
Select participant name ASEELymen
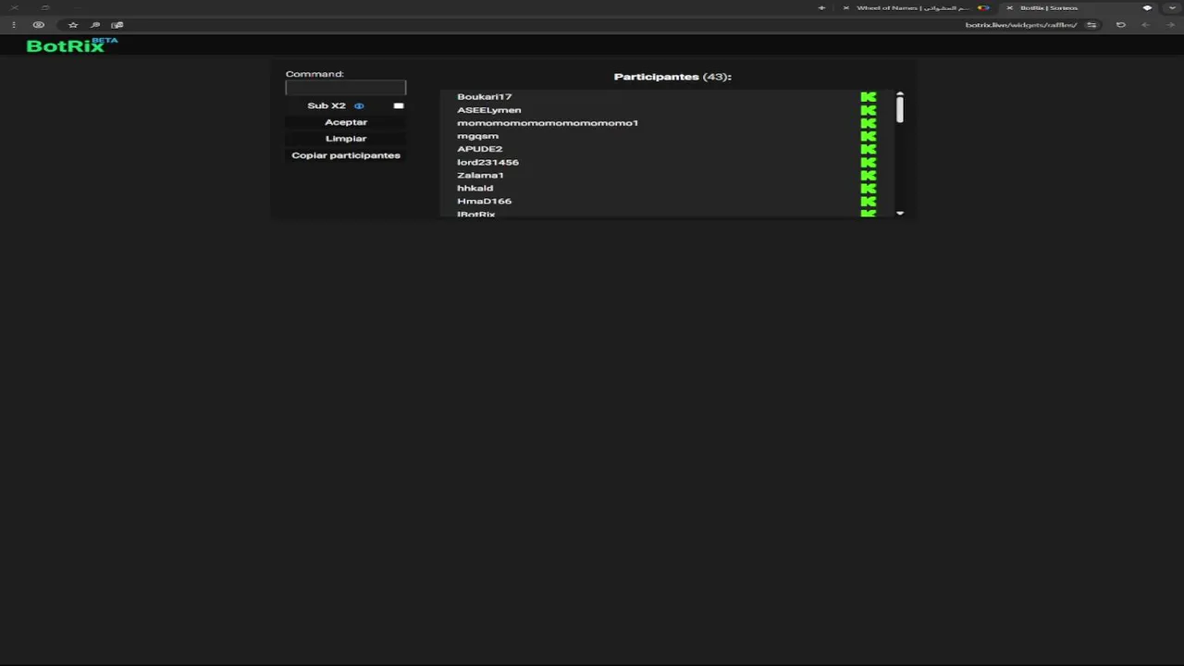pyautogui.click(x=488, y=110)
